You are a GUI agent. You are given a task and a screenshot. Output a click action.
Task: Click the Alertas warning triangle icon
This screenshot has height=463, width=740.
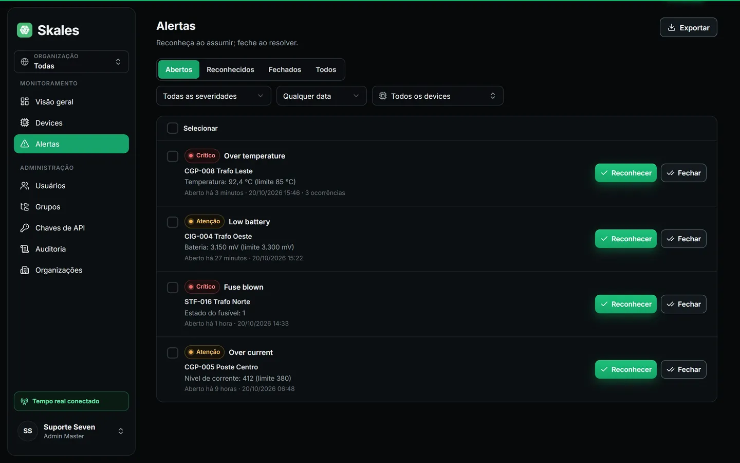(x=25, y=144)
